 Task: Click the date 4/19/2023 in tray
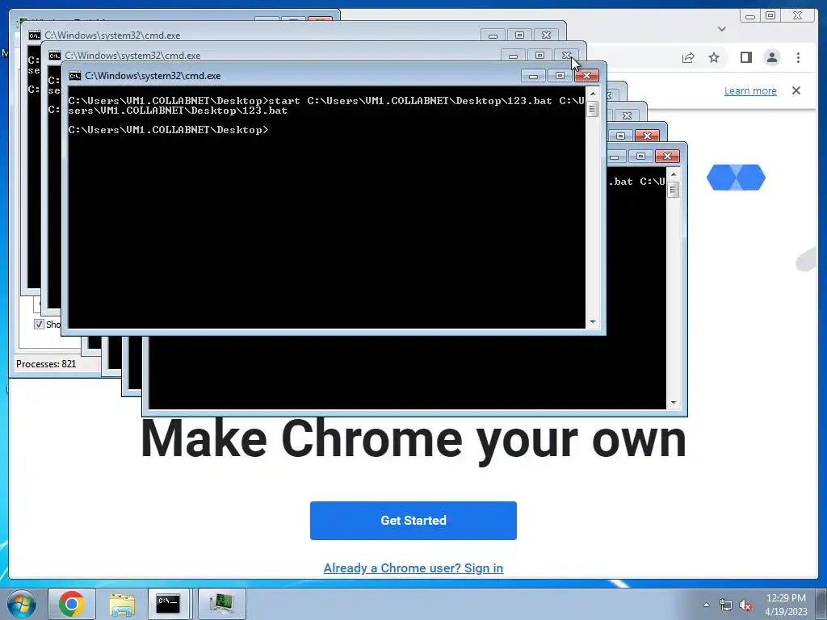coord(786,612)
